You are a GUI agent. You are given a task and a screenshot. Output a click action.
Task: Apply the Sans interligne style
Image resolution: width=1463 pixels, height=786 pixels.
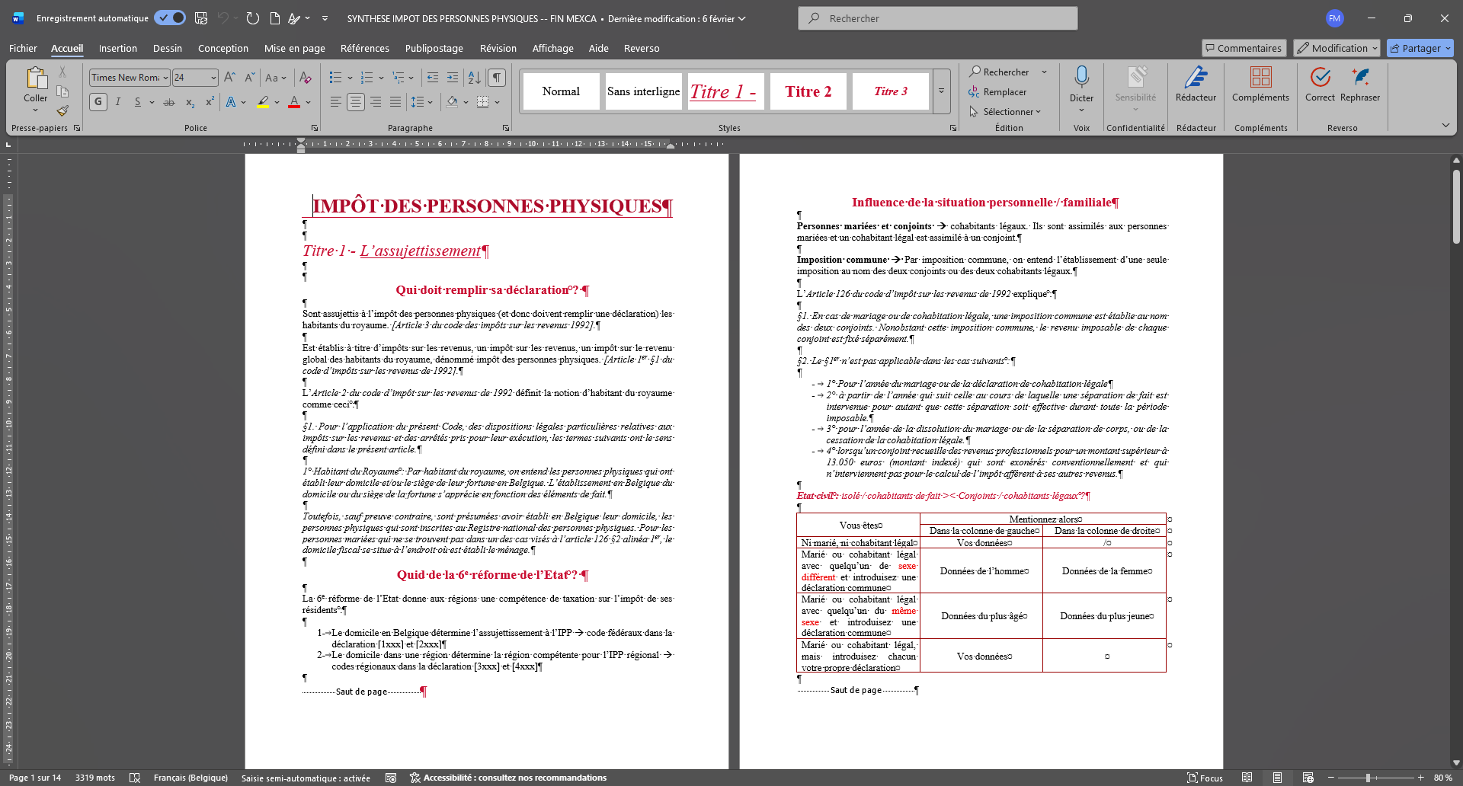(x=644, y=91)
